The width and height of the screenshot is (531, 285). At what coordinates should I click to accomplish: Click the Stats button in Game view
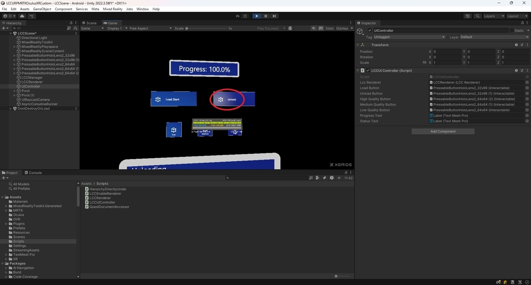(x=330, y=28)
